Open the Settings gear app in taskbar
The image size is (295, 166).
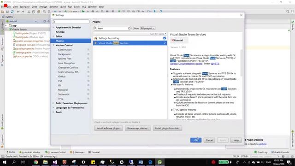(x=83, y=162)
